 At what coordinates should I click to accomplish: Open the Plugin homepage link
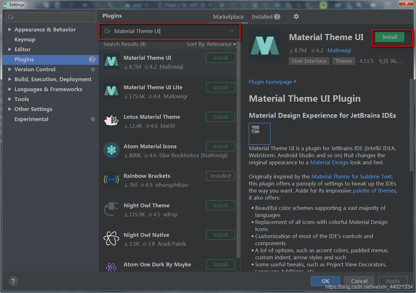[273, 82]
